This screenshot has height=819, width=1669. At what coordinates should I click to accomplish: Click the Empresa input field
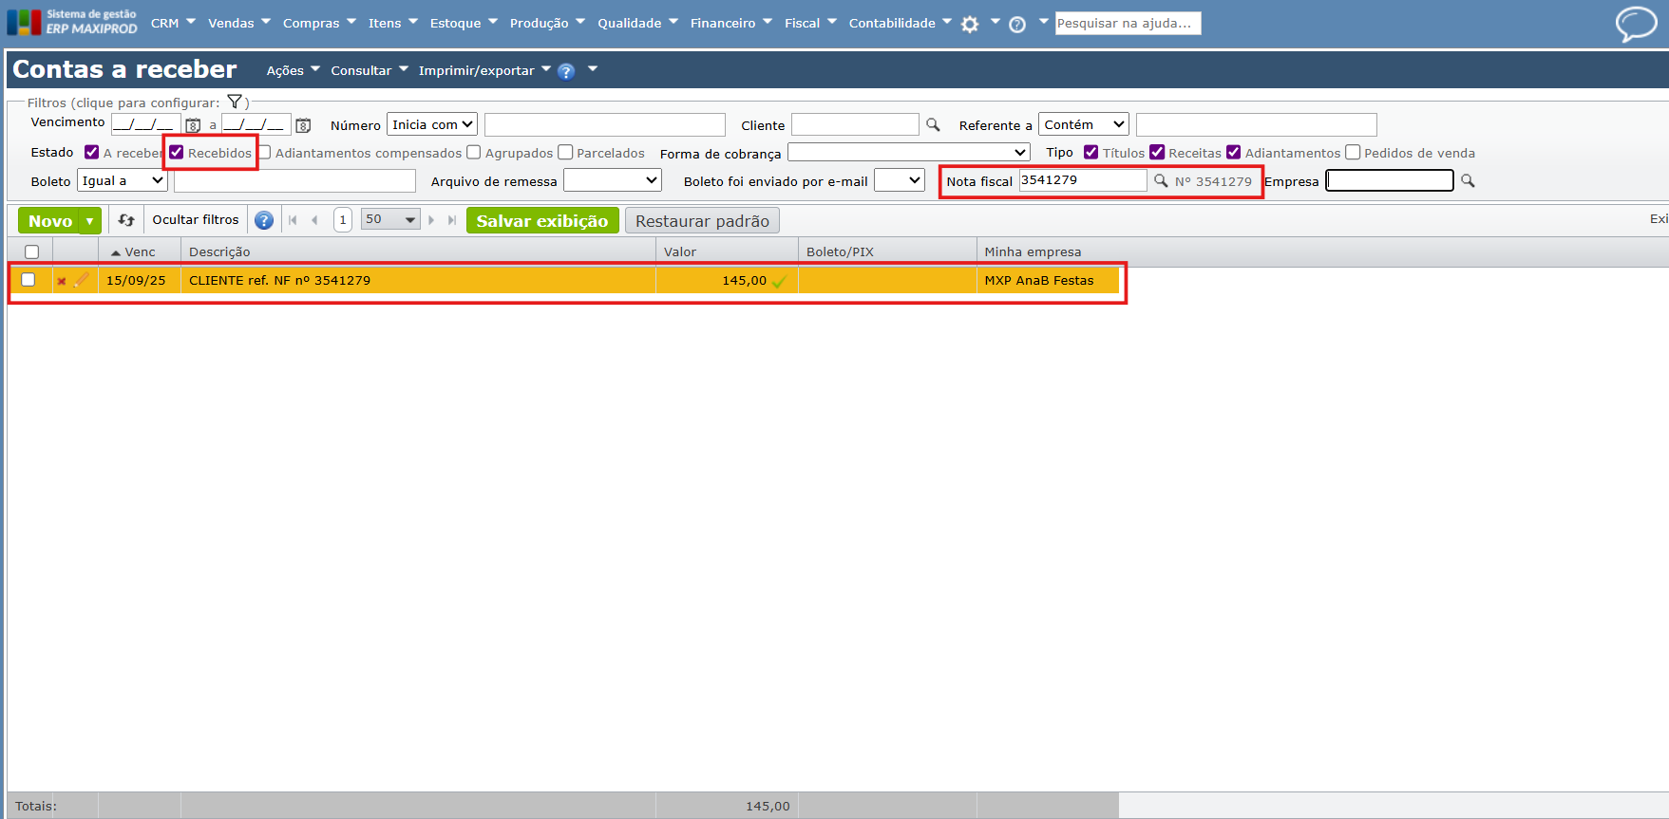click(1390, 180)
